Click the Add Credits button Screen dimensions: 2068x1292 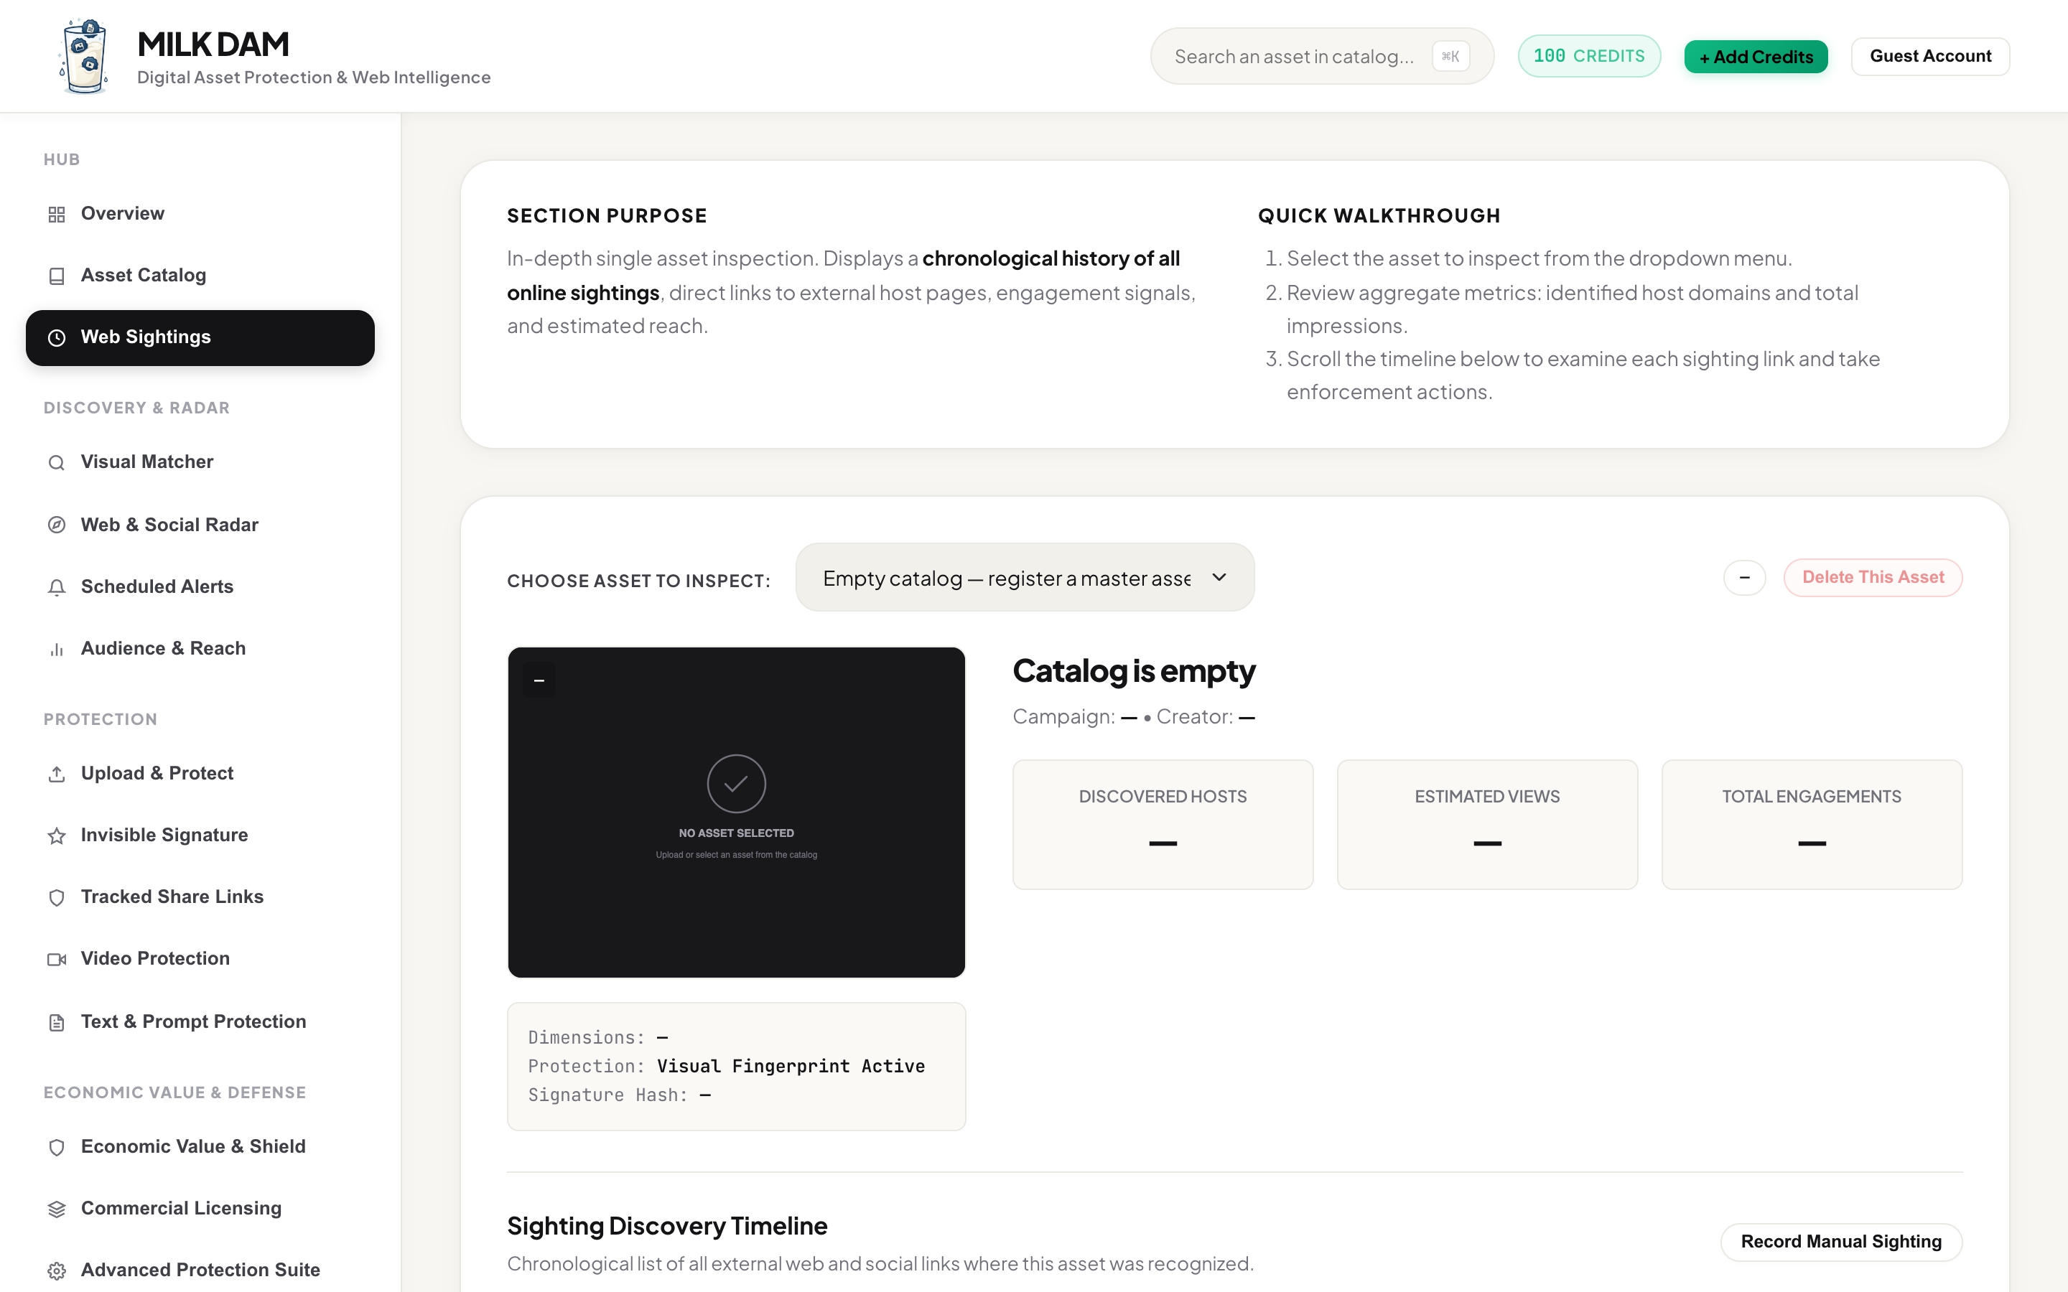[1755, 57]
